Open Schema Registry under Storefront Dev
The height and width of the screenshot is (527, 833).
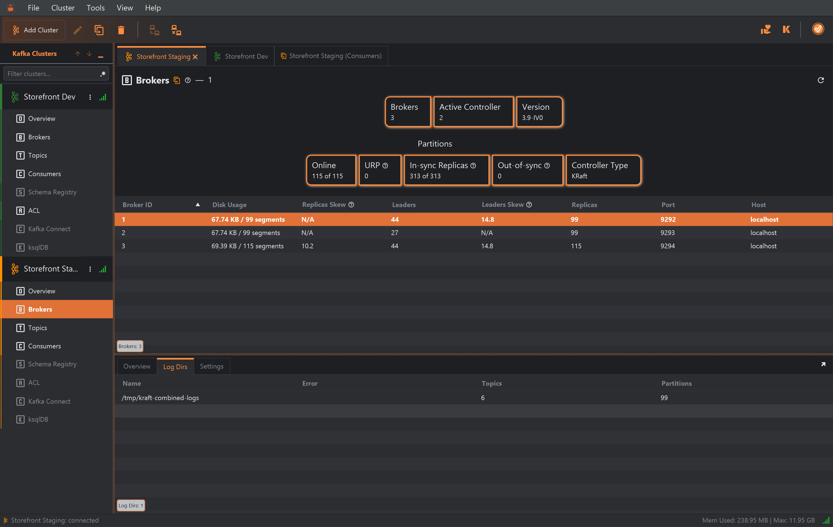pos(57,192)
